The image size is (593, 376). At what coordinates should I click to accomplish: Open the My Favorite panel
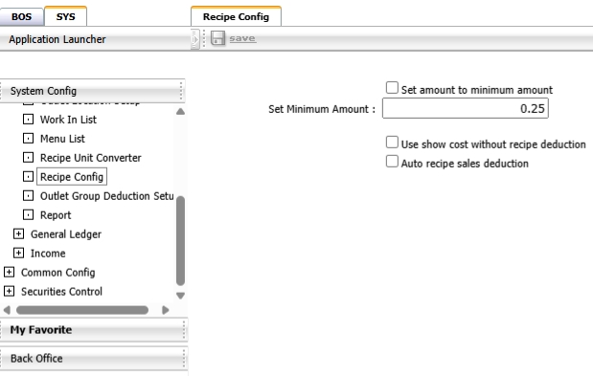[94, 330]
